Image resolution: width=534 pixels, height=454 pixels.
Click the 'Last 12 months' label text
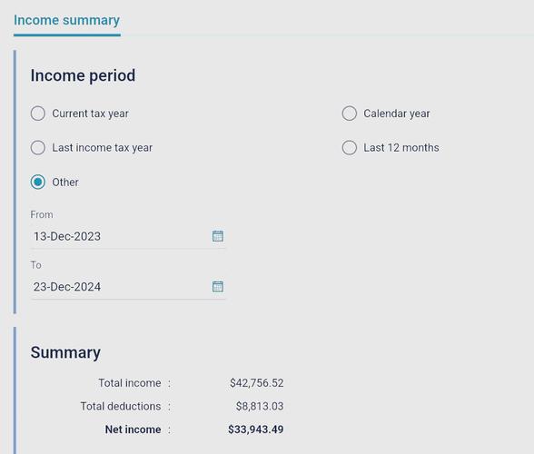pos(400,148)
